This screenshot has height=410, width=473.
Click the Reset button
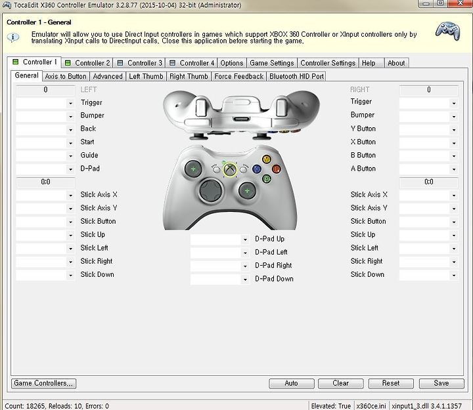tap(391, 383)
